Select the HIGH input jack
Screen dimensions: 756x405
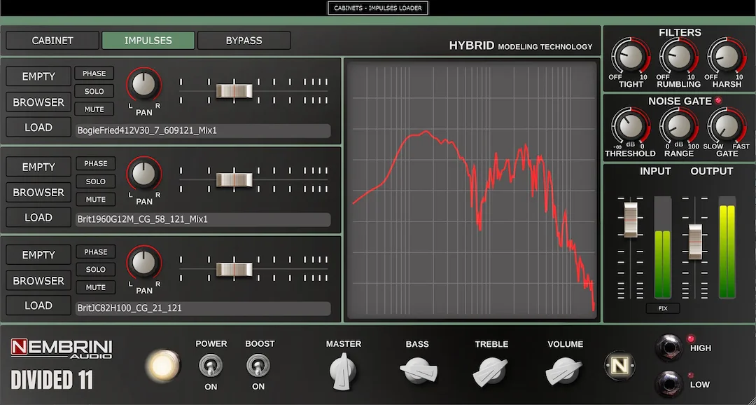(669, 348)
